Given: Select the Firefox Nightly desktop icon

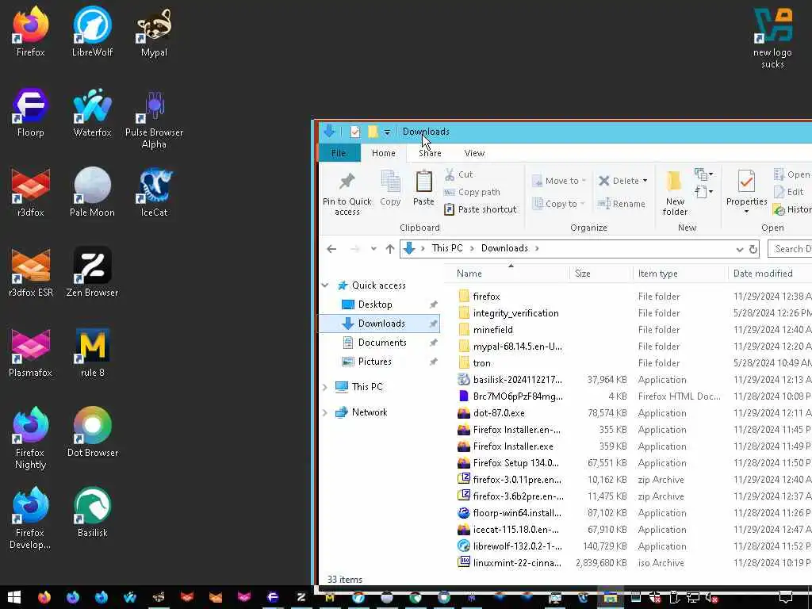Looking at the screenshot, I should 31,438.
